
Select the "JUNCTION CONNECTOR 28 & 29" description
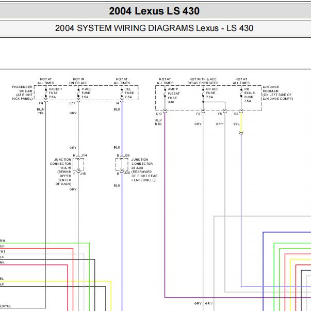pyautogui.click(x=144, y=170)
